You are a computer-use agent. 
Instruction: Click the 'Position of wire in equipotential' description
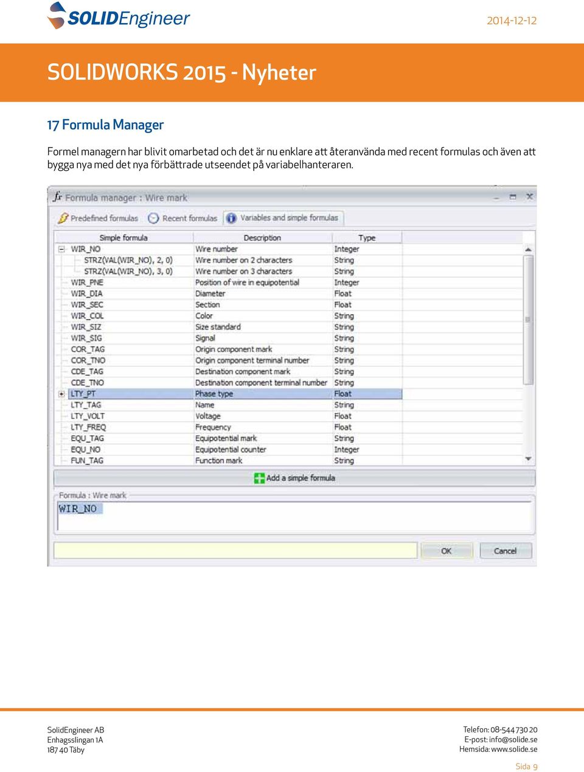tap(247, 283)
